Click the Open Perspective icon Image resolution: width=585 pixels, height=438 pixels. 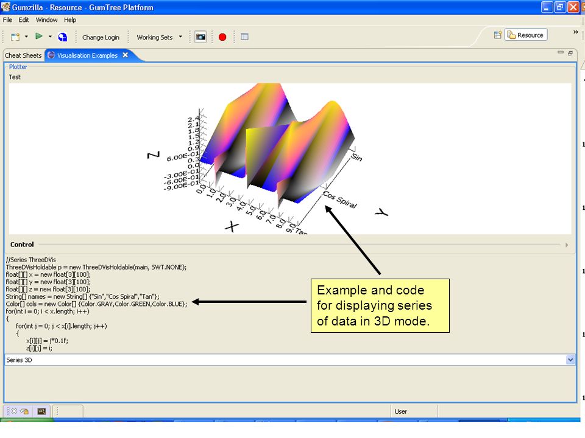497,35
